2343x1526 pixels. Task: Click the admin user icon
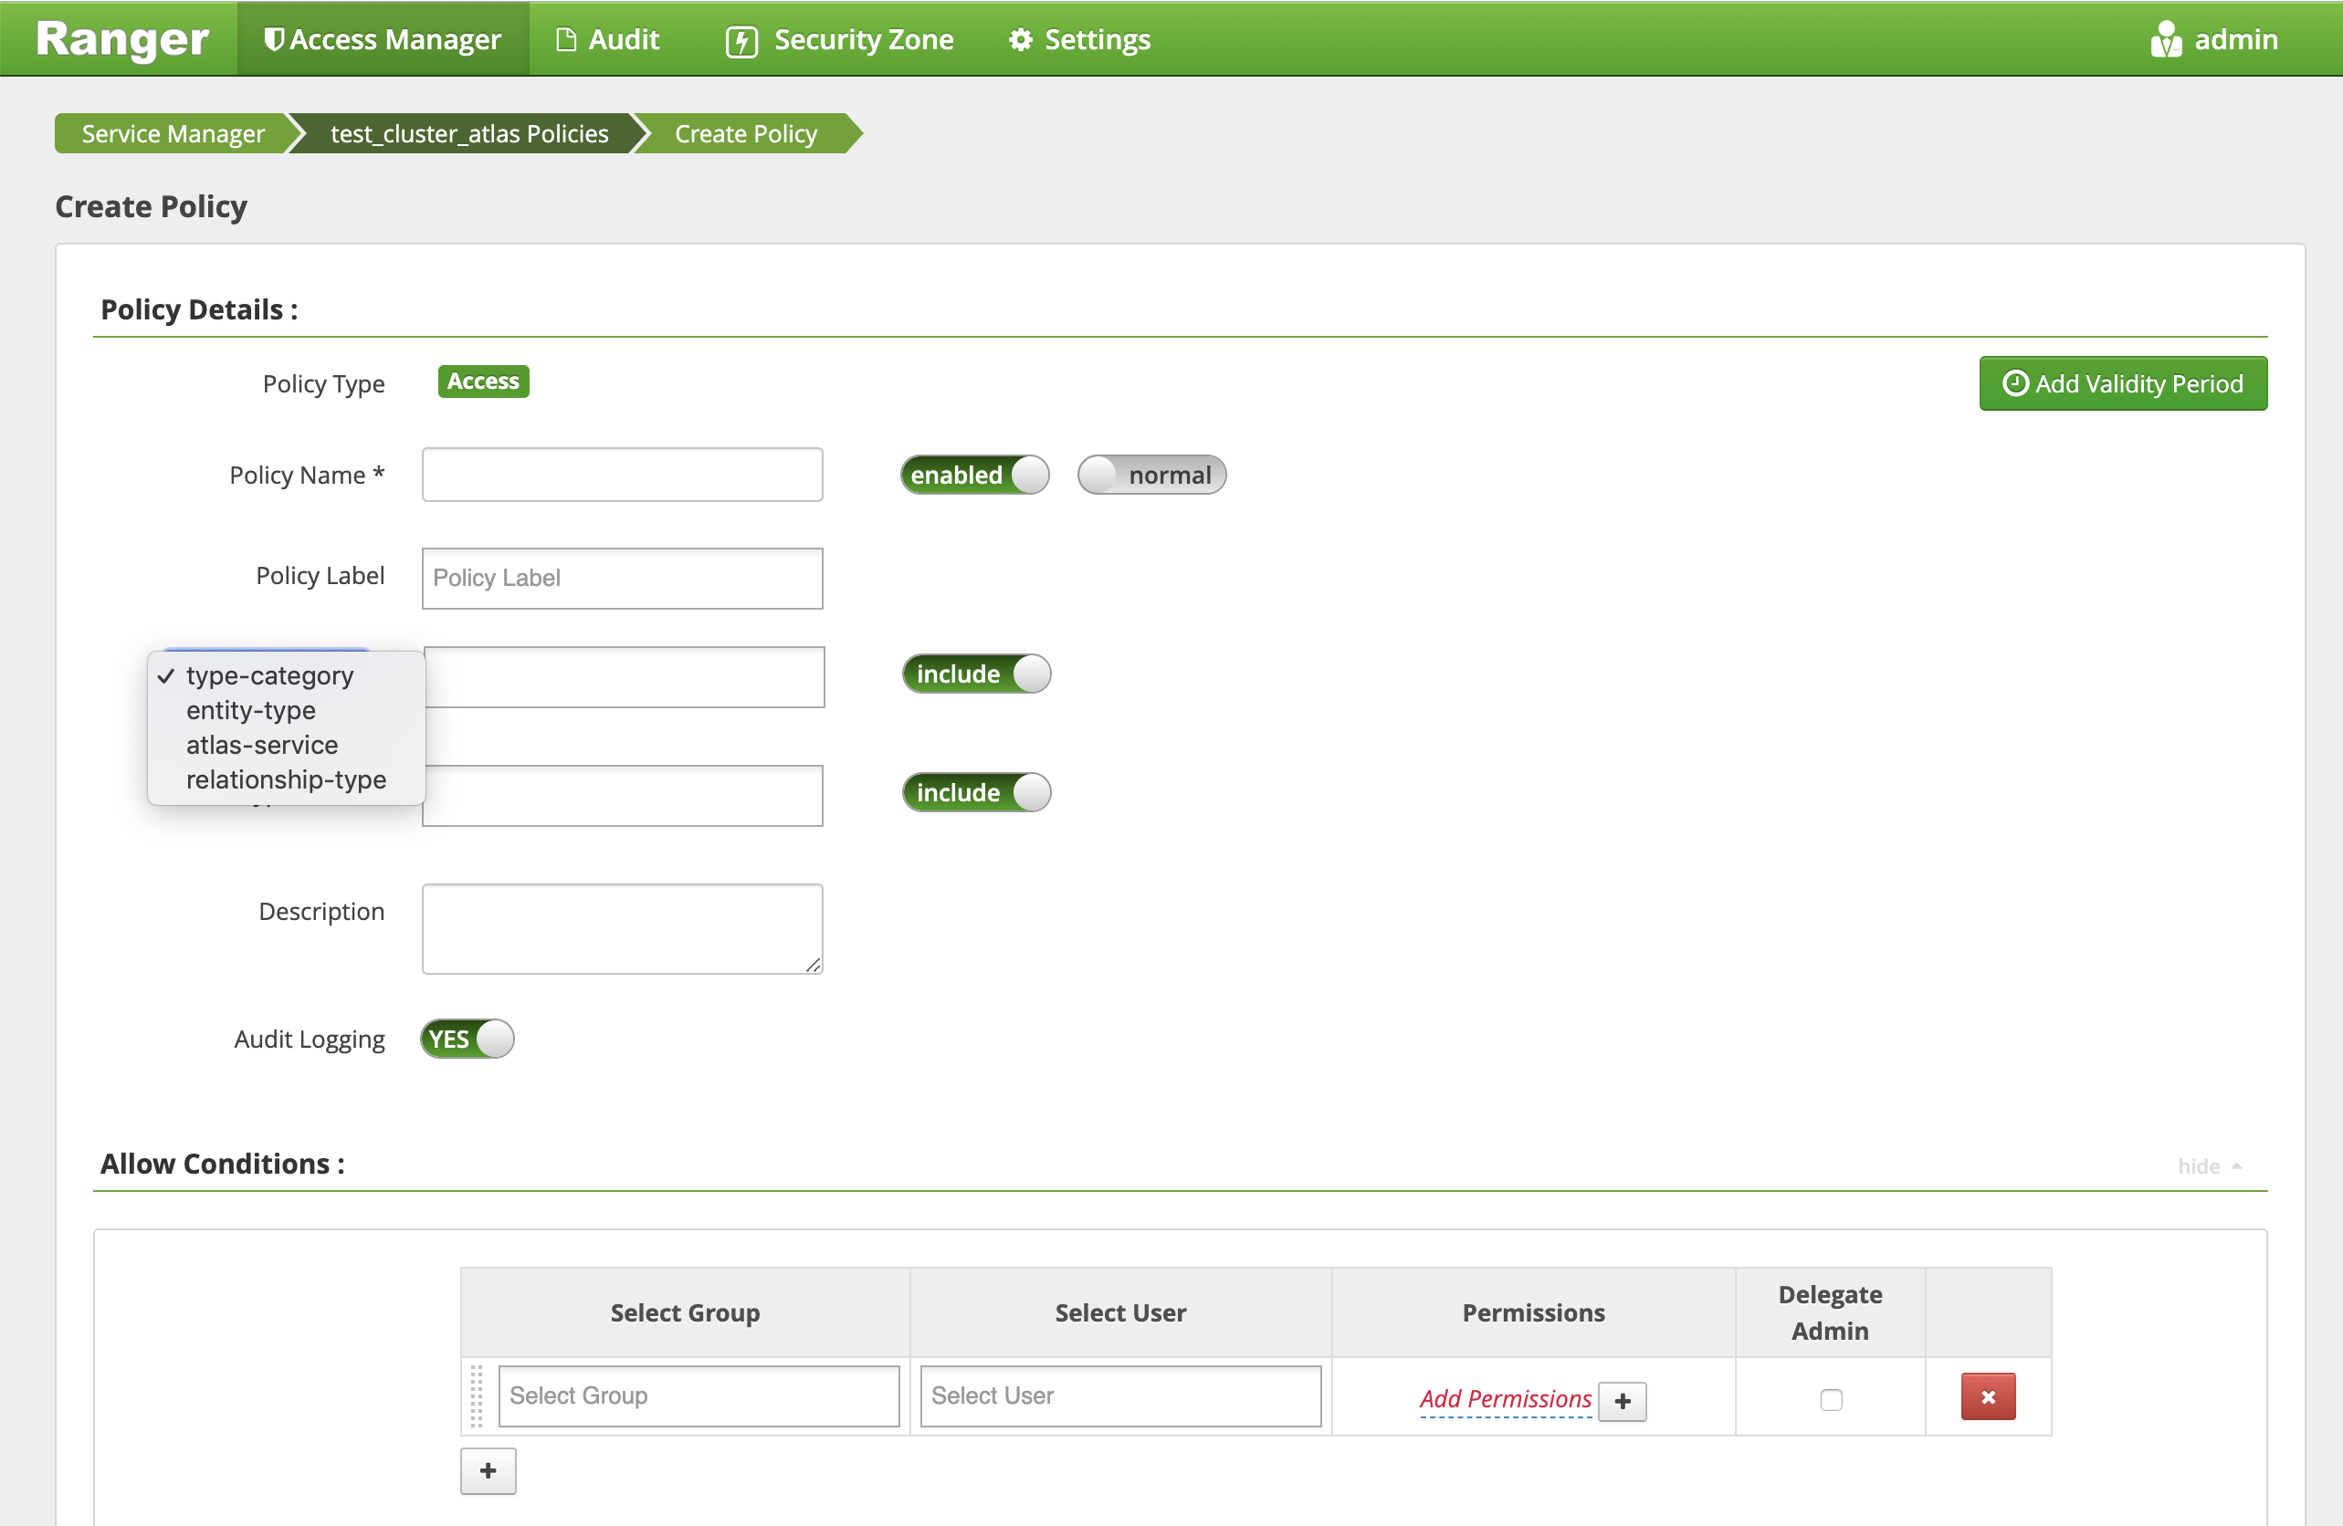(x=2165, y=40)
